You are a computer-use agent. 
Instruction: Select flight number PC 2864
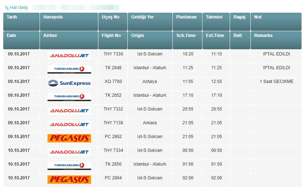click(x=113, y=178)
